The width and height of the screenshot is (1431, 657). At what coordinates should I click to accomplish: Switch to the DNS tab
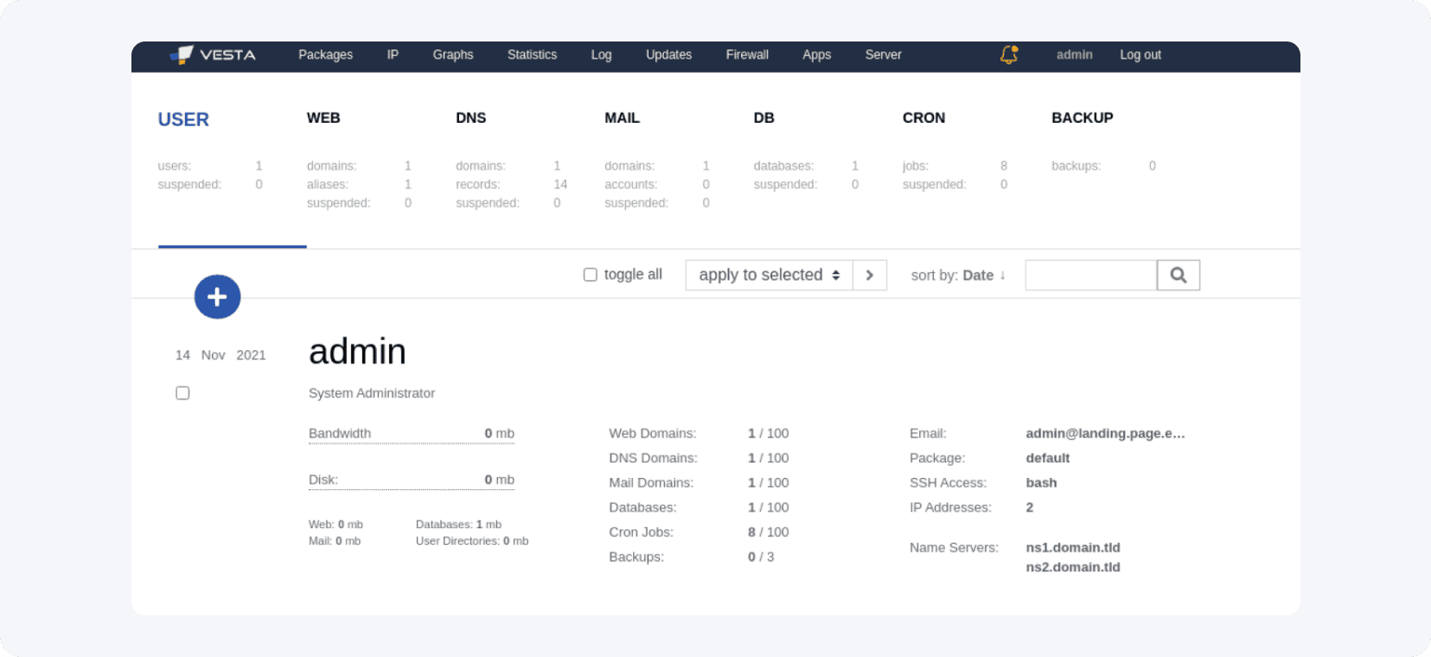pos(470,118)
